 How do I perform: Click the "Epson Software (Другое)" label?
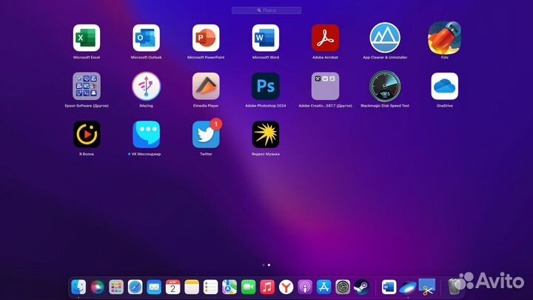[x=87, y=106]
